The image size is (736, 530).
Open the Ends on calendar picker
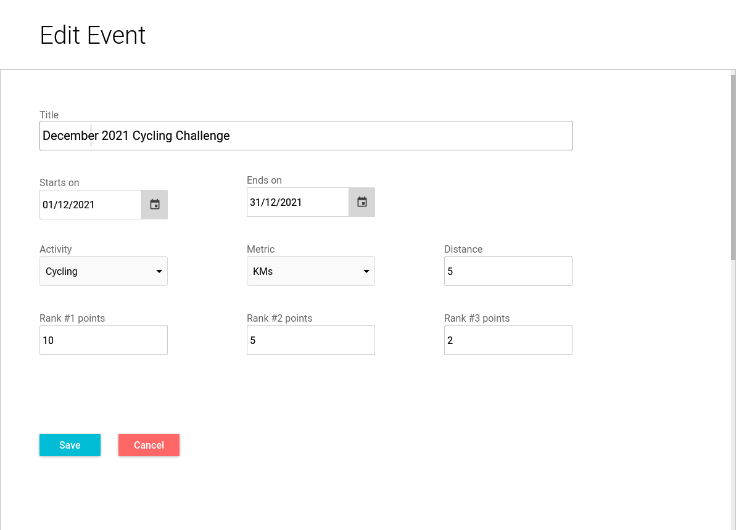coord(362,202)
